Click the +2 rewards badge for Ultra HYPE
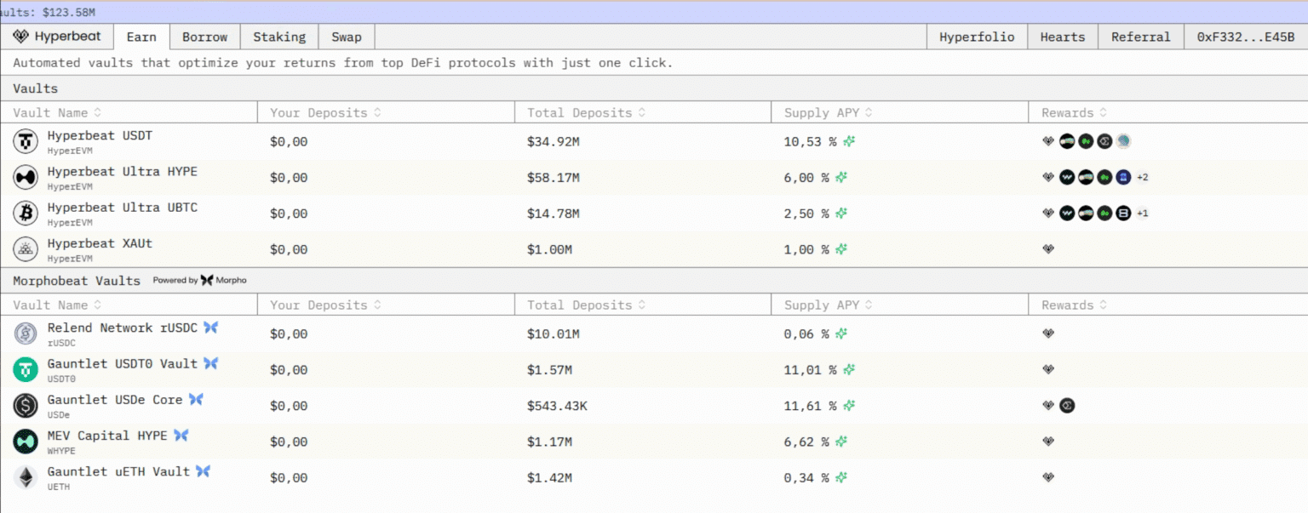Image resolution: width=1308 pixels, height=513 pixels. coord(1143,178)
